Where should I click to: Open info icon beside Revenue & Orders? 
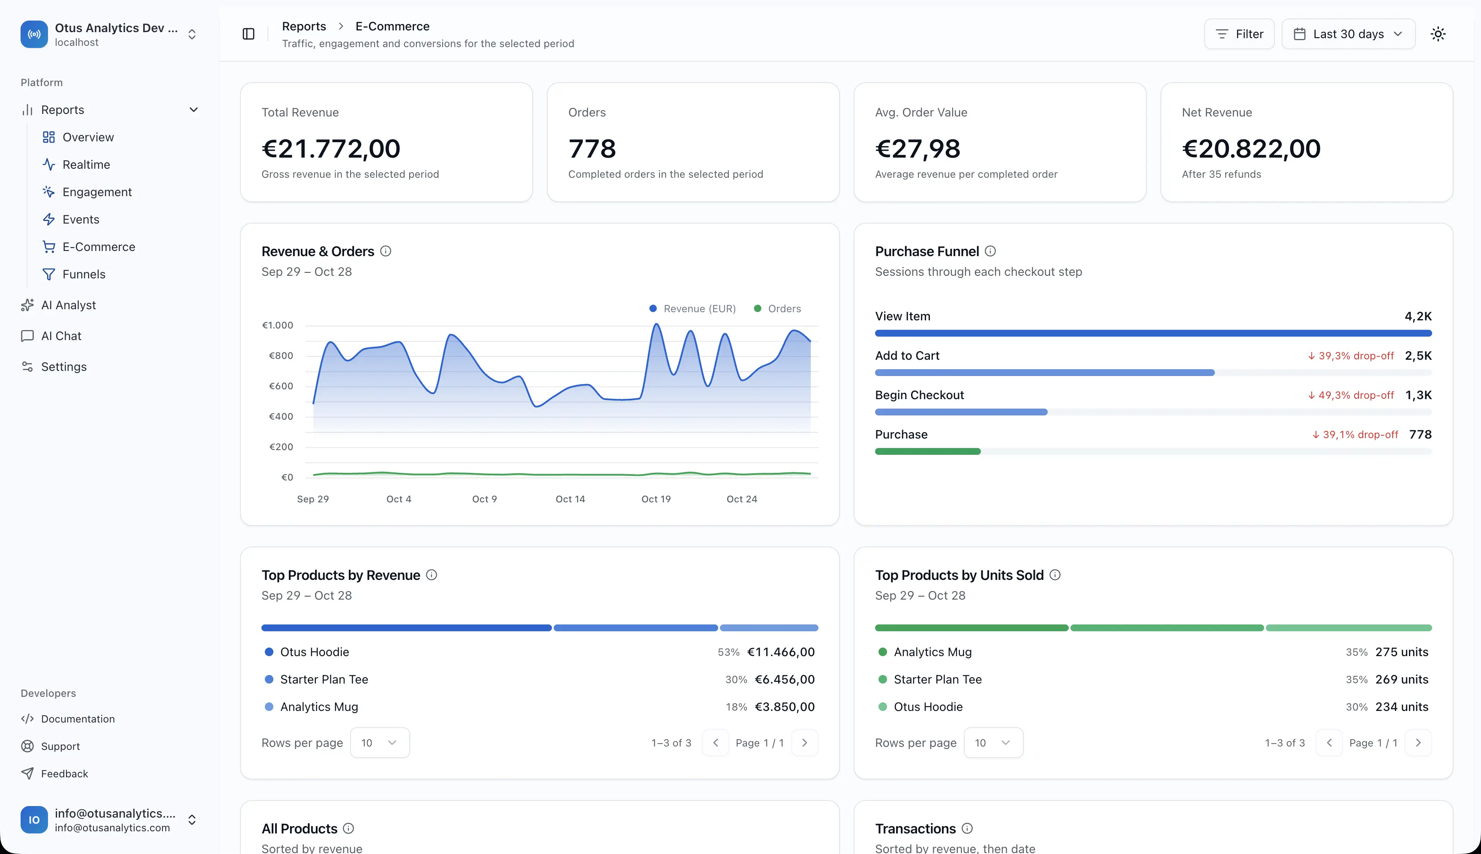point(386,251)
